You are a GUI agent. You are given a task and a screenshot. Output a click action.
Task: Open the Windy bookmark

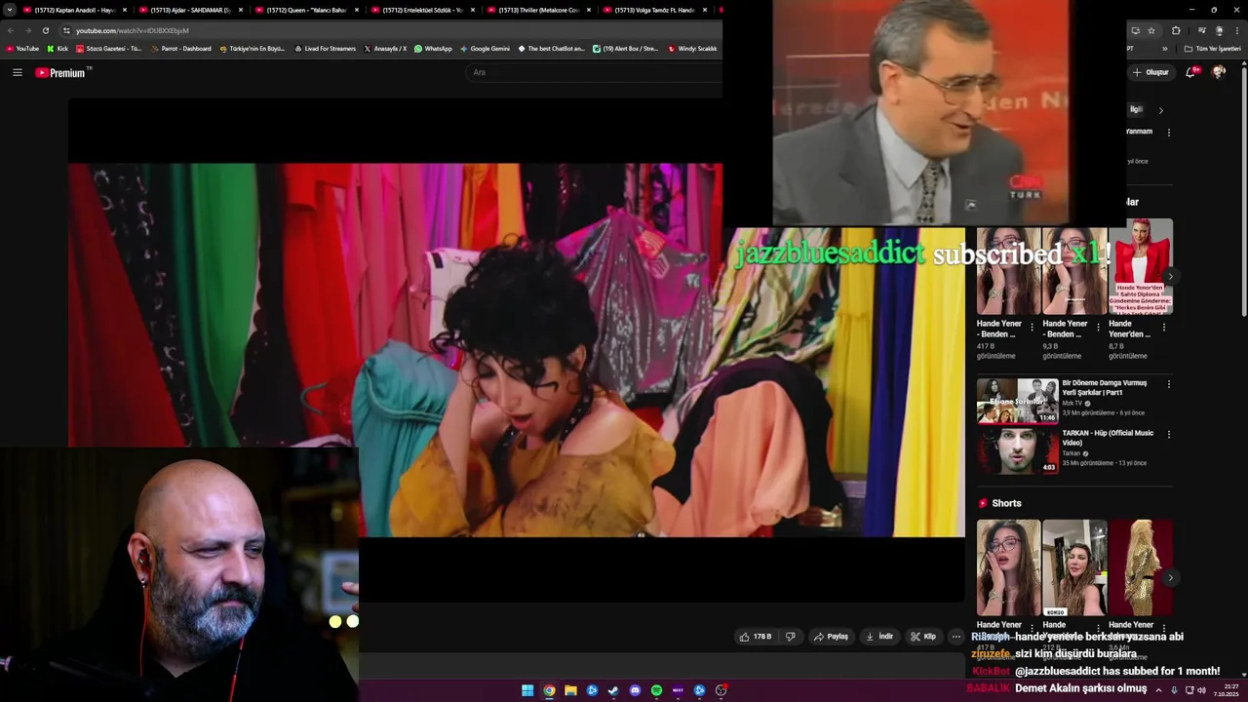[693, 48]
